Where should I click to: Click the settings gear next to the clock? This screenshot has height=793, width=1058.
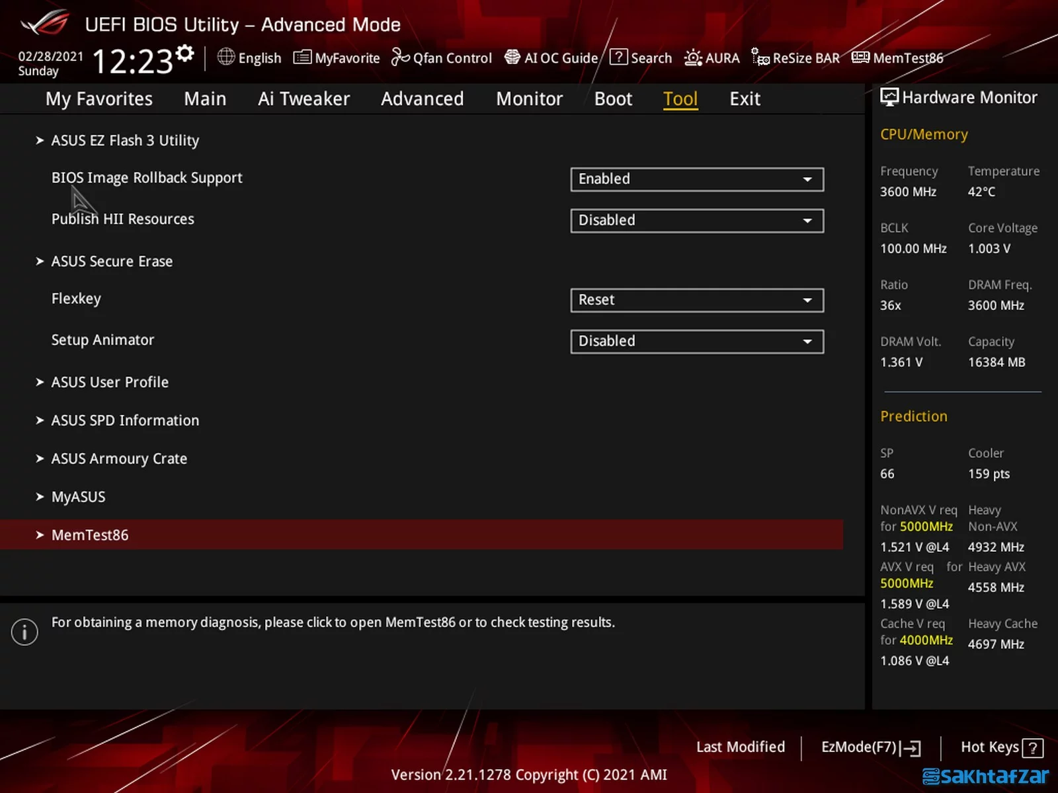pyautogui.click(x=186, y=53)
